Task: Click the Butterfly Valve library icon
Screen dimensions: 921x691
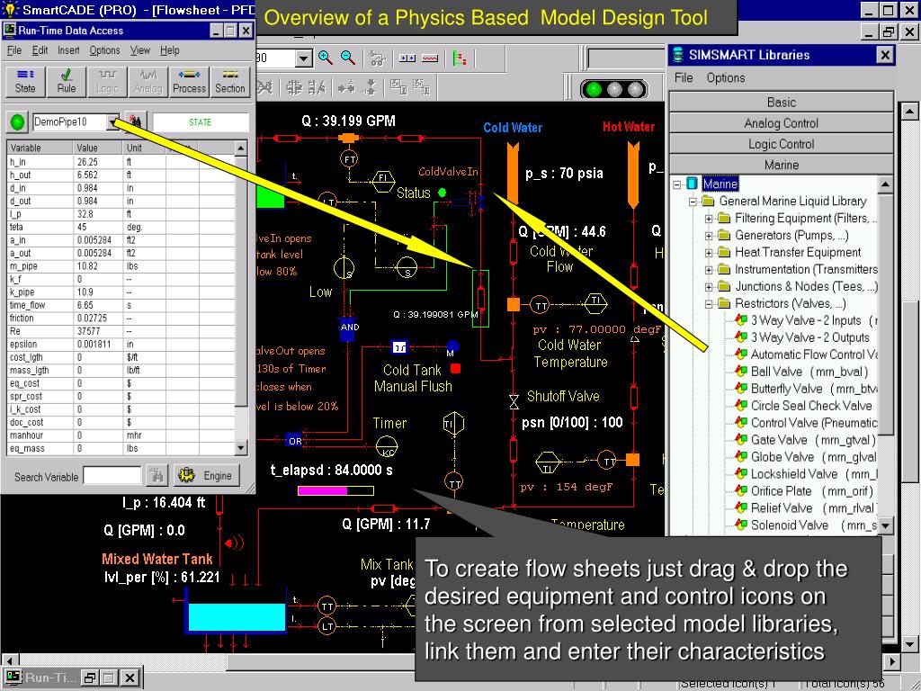Action: click(x=741, y=389)
